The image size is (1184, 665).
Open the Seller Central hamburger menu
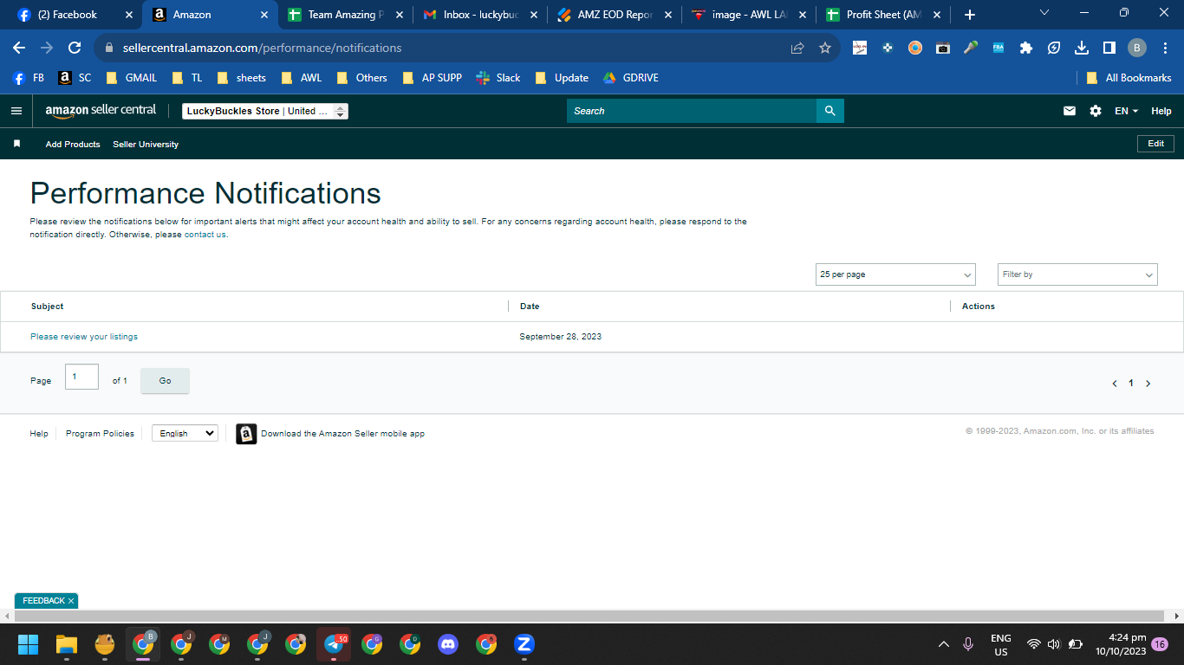(16, 111)
